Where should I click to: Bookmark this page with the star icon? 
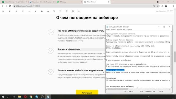point(158,6)
